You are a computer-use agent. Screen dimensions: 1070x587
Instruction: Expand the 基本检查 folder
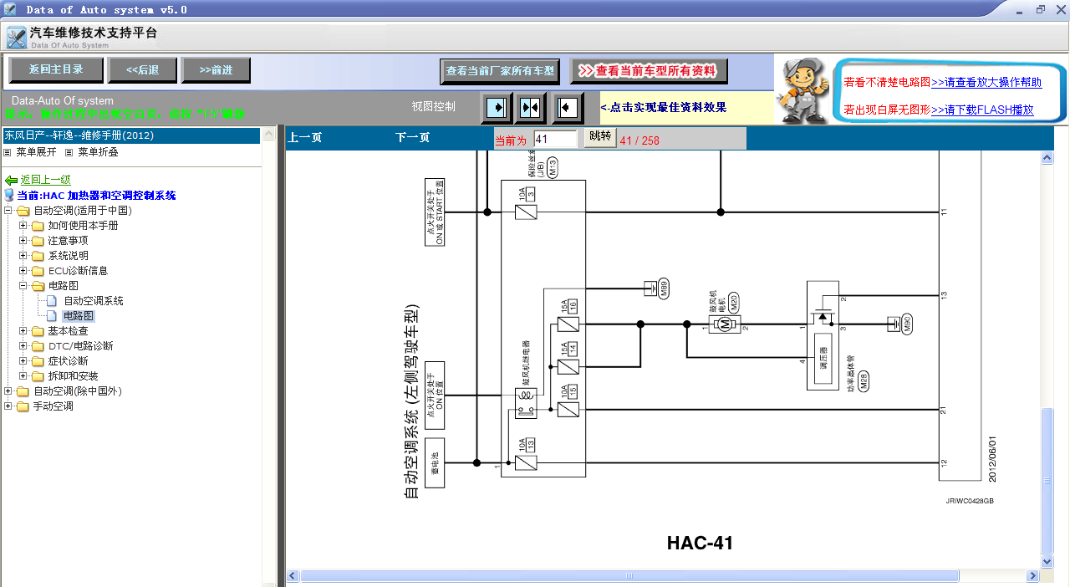pyautogui.click(x=23, y=331)
